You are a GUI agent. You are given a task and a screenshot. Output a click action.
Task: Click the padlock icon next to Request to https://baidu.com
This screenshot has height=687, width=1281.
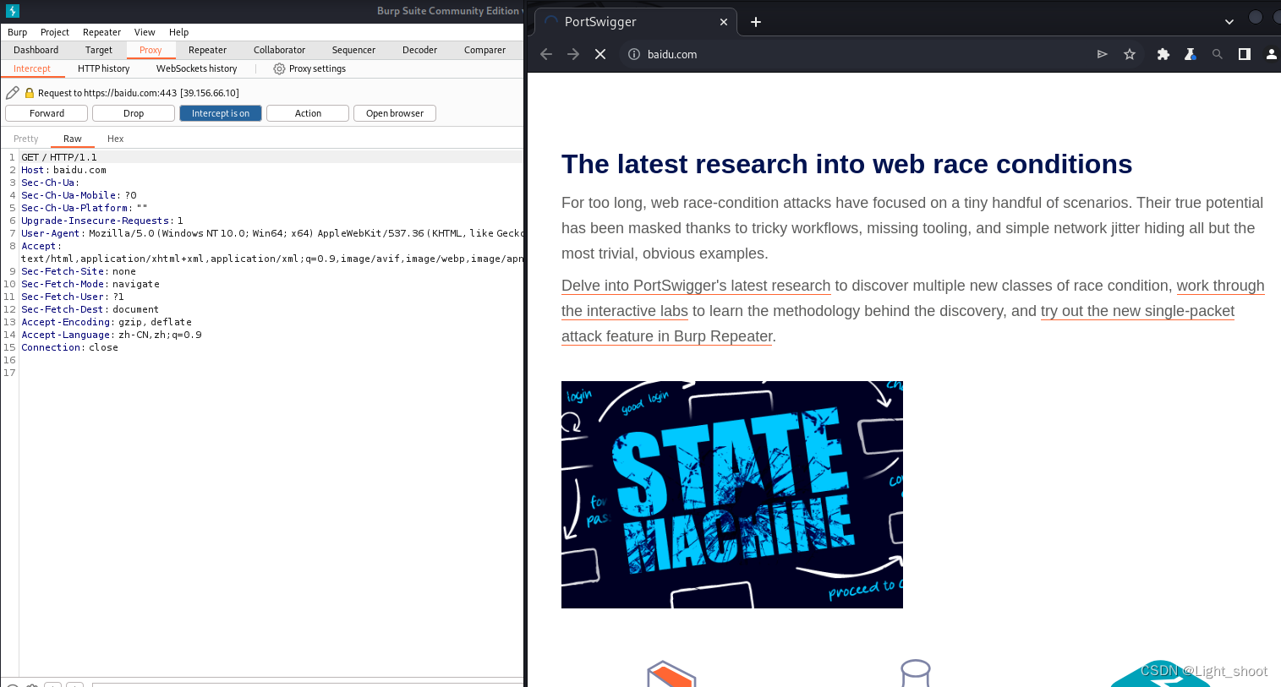coord(30,93)
